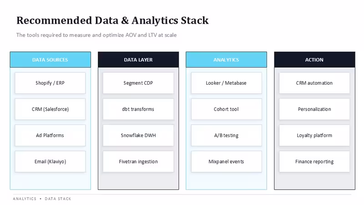This screenshot has width=364, height=205.
Task: Click the Mixpanel events box
Action: [226, 162]
